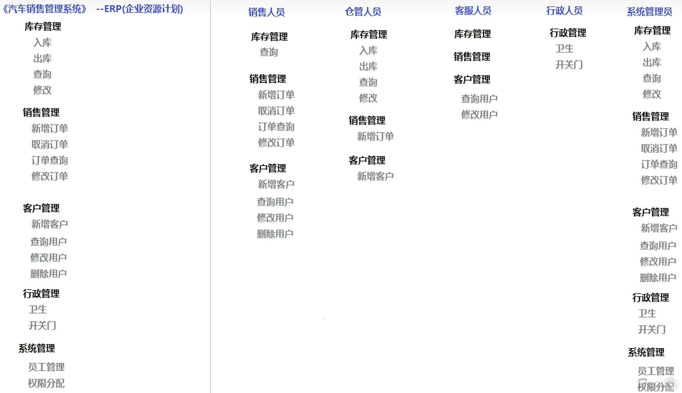Click 删除用户 under 销售人员
Image resolution: width=682 pixels, height=393 pixels.
tap(275, 234)
